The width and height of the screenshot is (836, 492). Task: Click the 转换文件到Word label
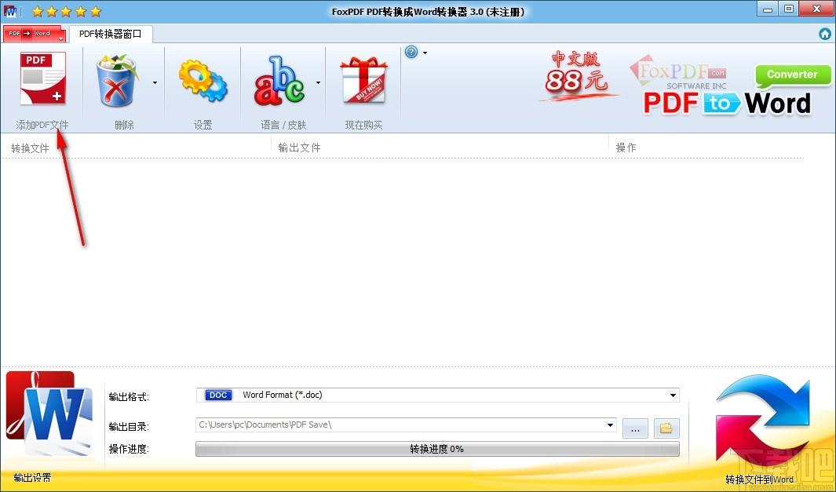click(x=759, y=479)
